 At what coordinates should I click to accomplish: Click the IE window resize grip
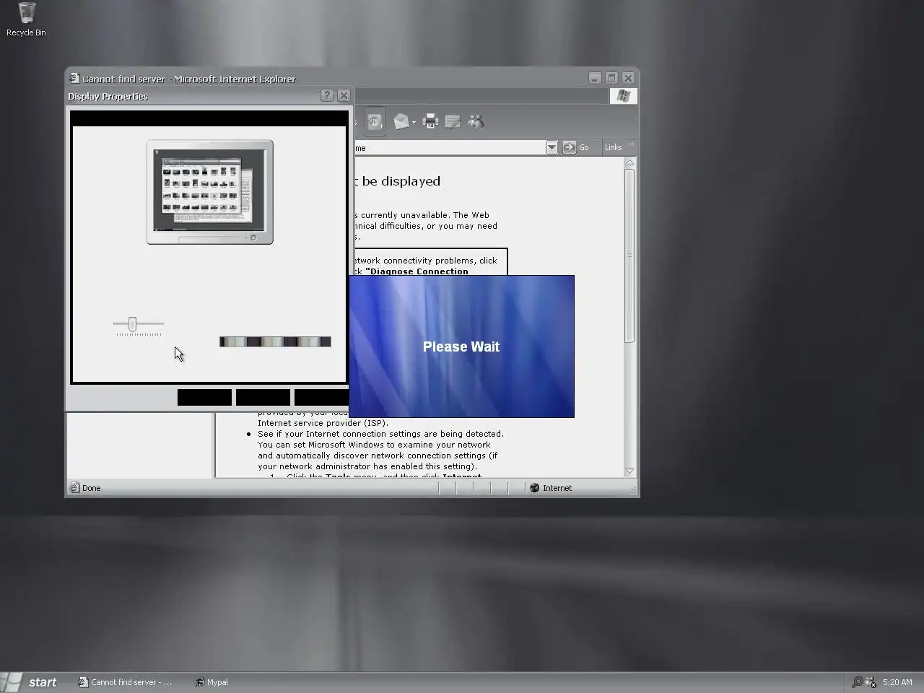tap(633, 490)
